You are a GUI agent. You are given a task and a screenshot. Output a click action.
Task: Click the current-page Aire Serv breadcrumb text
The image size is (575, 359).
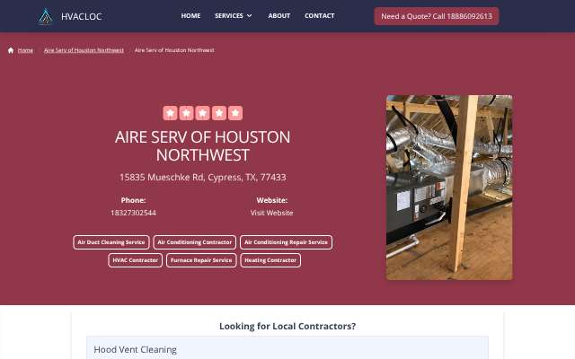click(x=174, y=50)
